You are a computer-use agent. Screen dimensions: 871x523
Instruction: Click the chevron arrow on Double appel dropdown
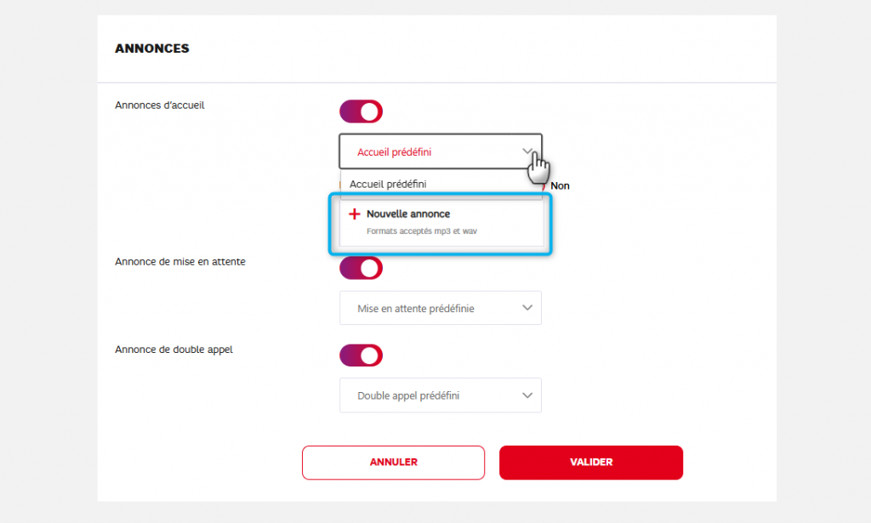pyautogui.click(x=527, y=395)
